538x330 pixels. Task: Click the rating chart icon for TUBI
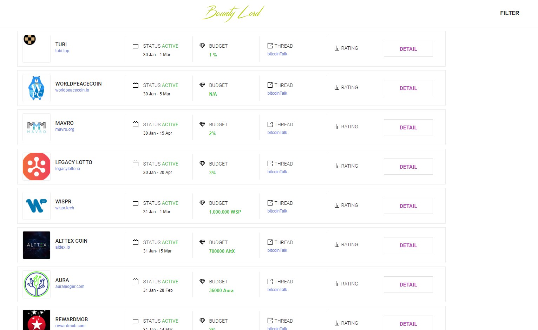coord(337,48)
